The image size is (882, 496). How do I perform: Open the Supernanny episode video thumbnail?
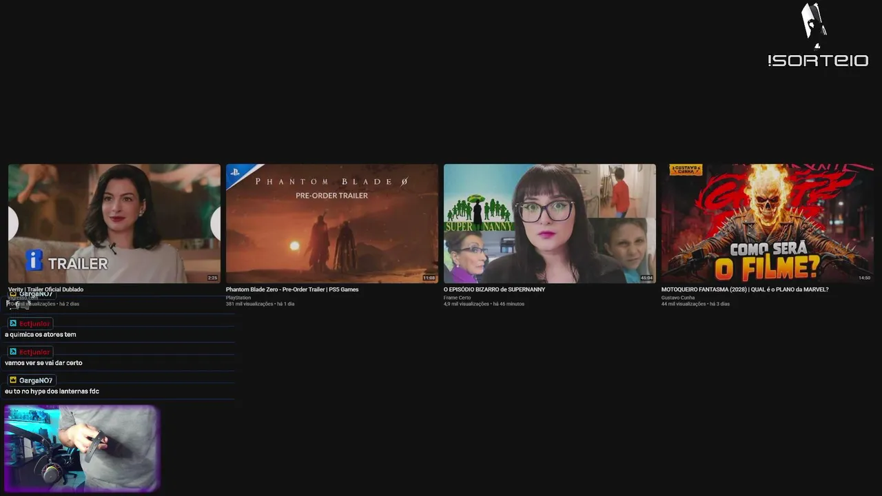click(550, 223)
